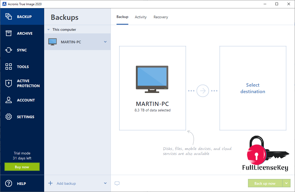This screenshot has width=295, height=192.
Task: Switch to the Backup tab
Action: 122,17
